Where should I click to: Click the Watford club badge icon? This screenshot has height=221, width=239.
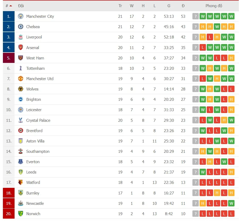tap(20, 182)
